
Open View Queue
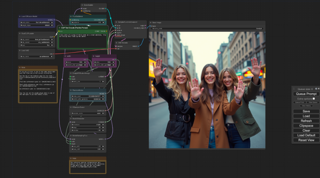tap(313, 102)
